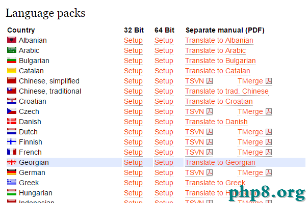Click the Danish flag icon
This screenshot has width=308, height=203.
tap(12, 121)
